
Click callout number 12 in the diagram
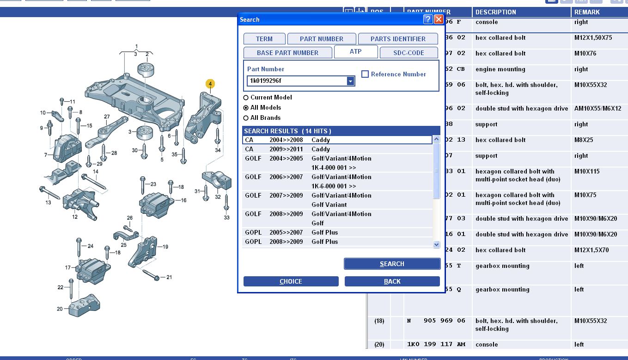(75, 217)
